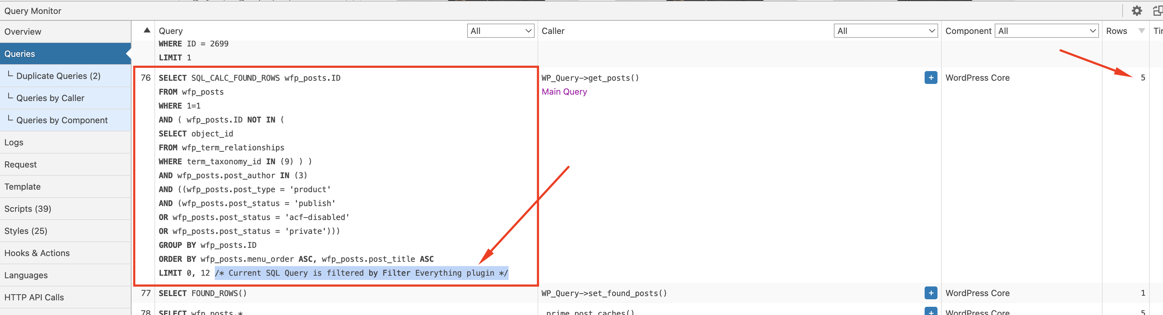Click rows value 1 for query 77
1163x315 pixels.
point(1143,293)
